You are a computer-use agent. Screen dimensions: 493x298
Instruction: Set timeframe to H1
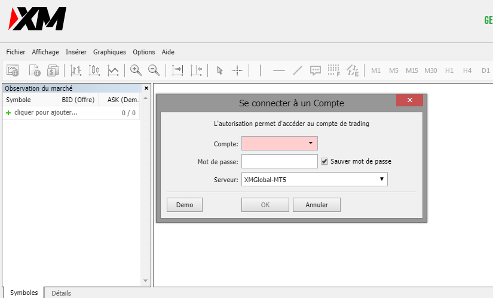[449, 70]
